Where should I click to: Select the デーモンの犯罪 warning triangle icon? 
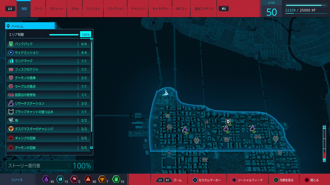click(11, 148)
